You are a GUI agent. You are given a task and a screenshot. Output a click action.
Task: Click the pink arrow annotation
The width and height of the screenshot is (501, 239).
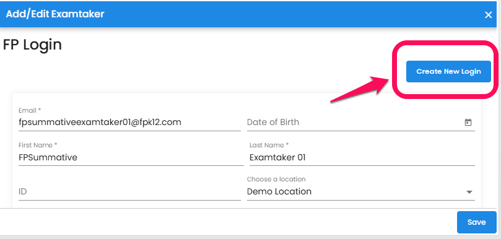(359, 89)
